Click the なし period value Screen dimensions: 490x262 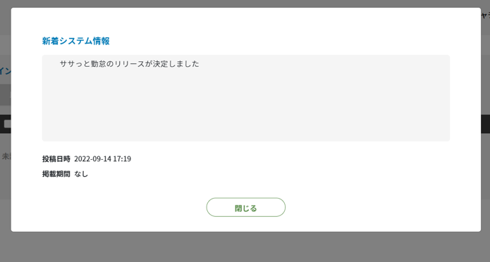pos(81,174)
